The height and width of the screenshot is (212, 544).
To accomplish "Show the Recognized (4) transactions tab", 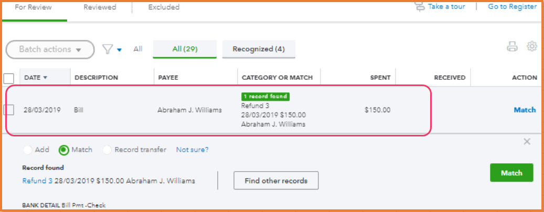I will coord(259,49).
